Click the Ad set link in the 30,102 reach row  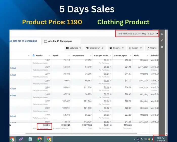13,75
